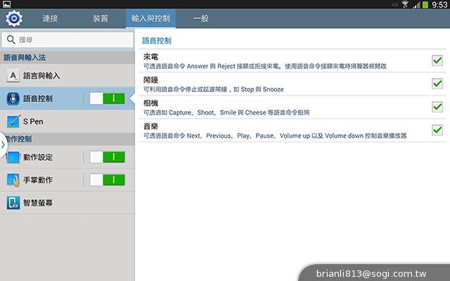Screen dimensions: 450x281
Task: Select the 語言與輸入 keyboard icon
Action: (x=13, y=75)
